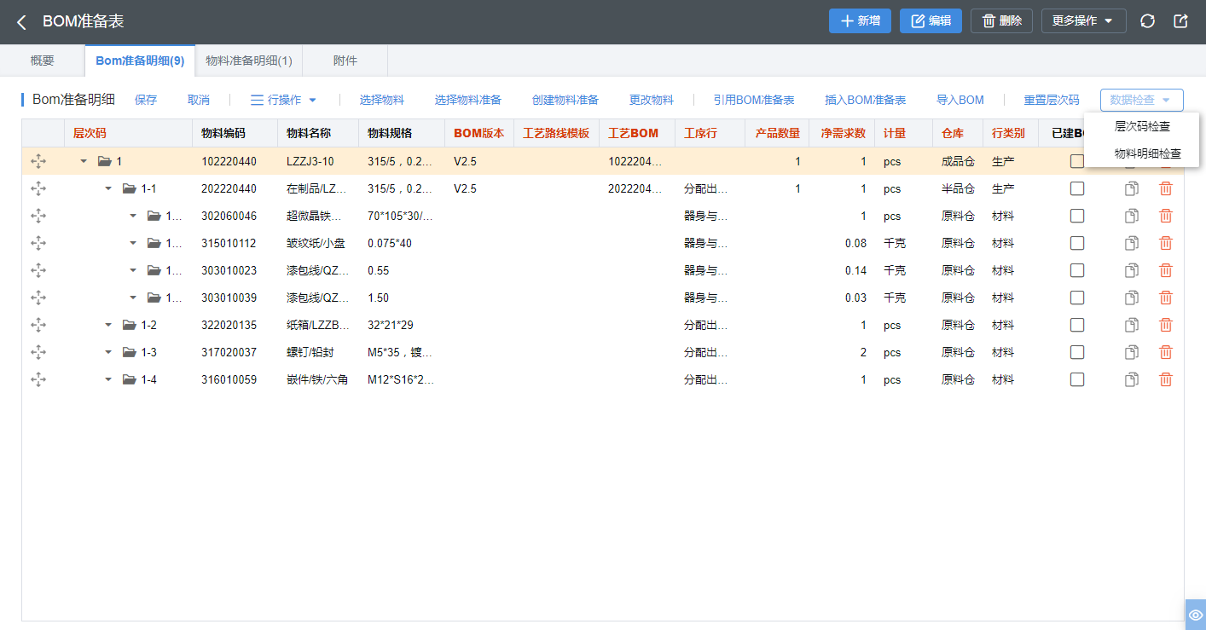
Task: Copy row 303010039 using copy icon
Action: point(1132,298)
